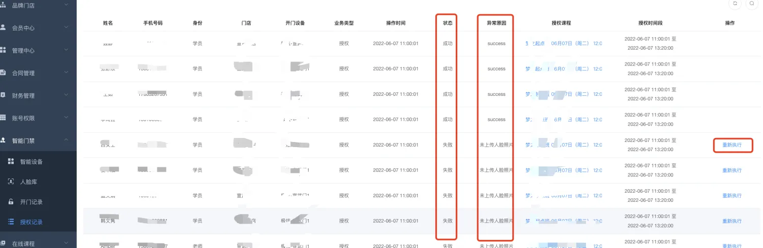This screenshot has width=763, height=248.
Task: Click the search magnifier icon at top right
Action: tap(751, 4)
